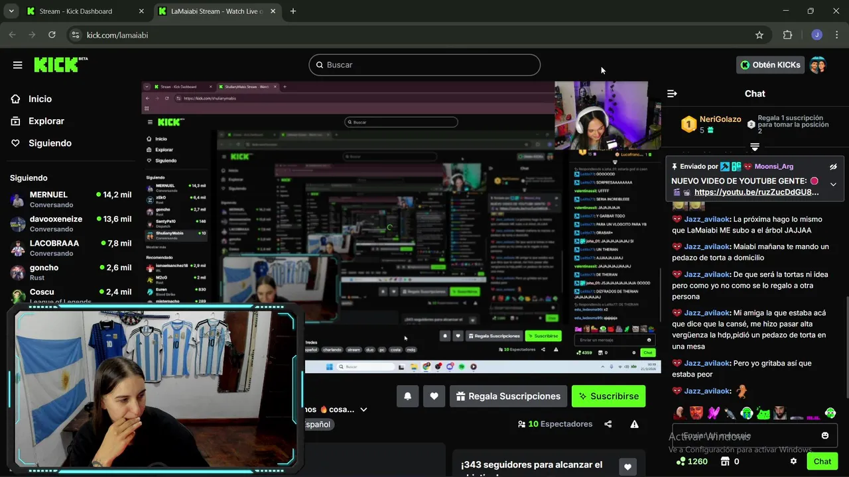Open a new browser tab
849x477 pixels.
point(293,11)
